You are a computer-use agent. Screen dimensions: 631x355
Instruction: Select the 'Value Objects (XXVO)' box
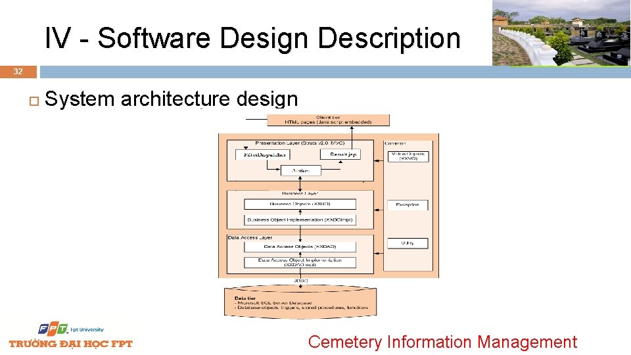tap(408, 156)
